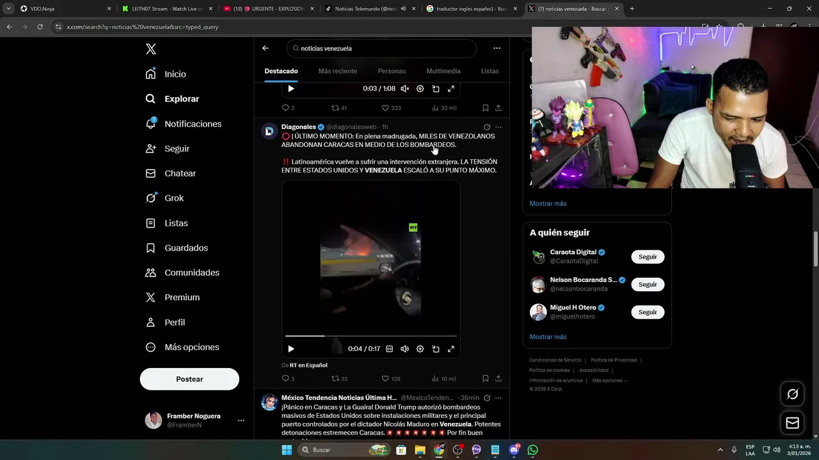The height and width of the screenshot is (460, 819).
Task: Play the 0:17 Diagonales video
Action: [x=291, y=349]
